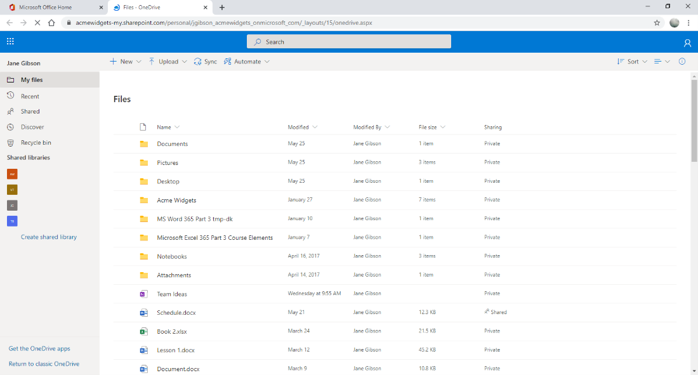Open the view options list dropdown
Viewport: 698px width, 375px height.
[662, 62]
